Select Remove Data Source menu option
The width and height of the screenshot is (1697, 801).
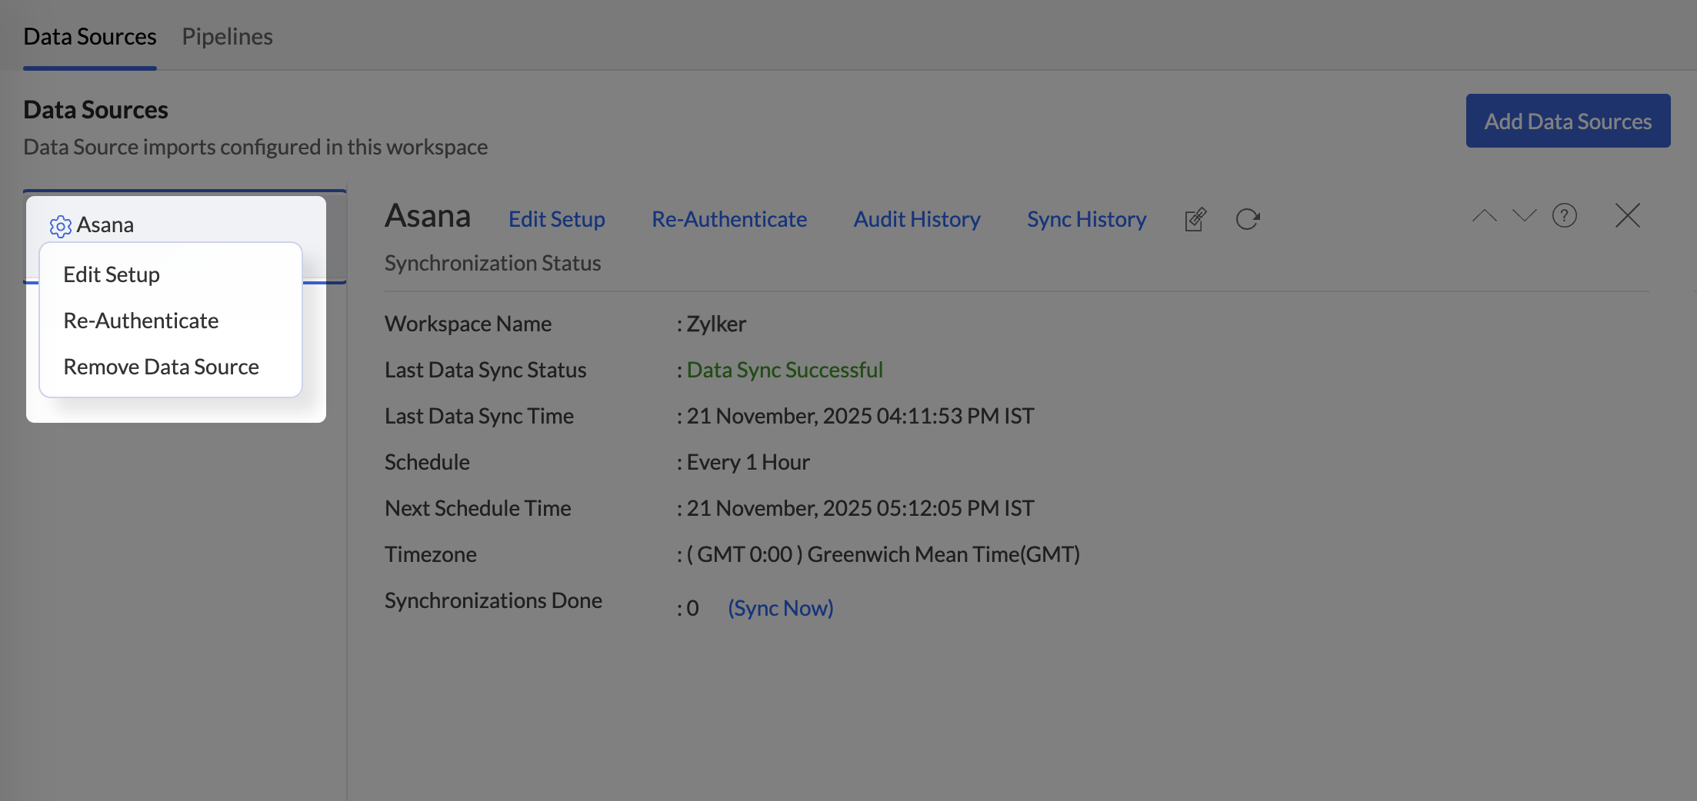[x=161, y=367]
